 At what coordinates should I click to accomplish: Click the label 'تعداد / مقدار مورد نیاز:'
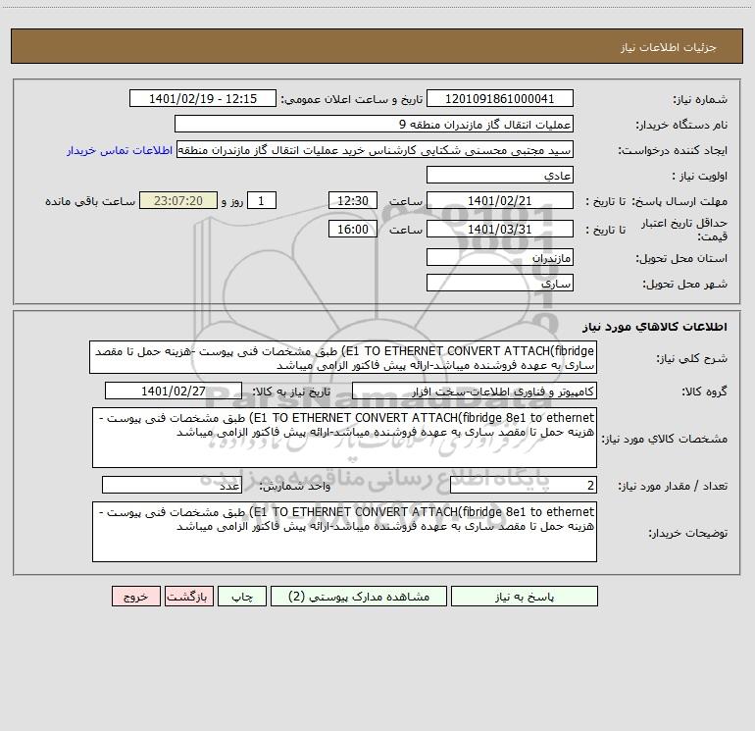673,487
